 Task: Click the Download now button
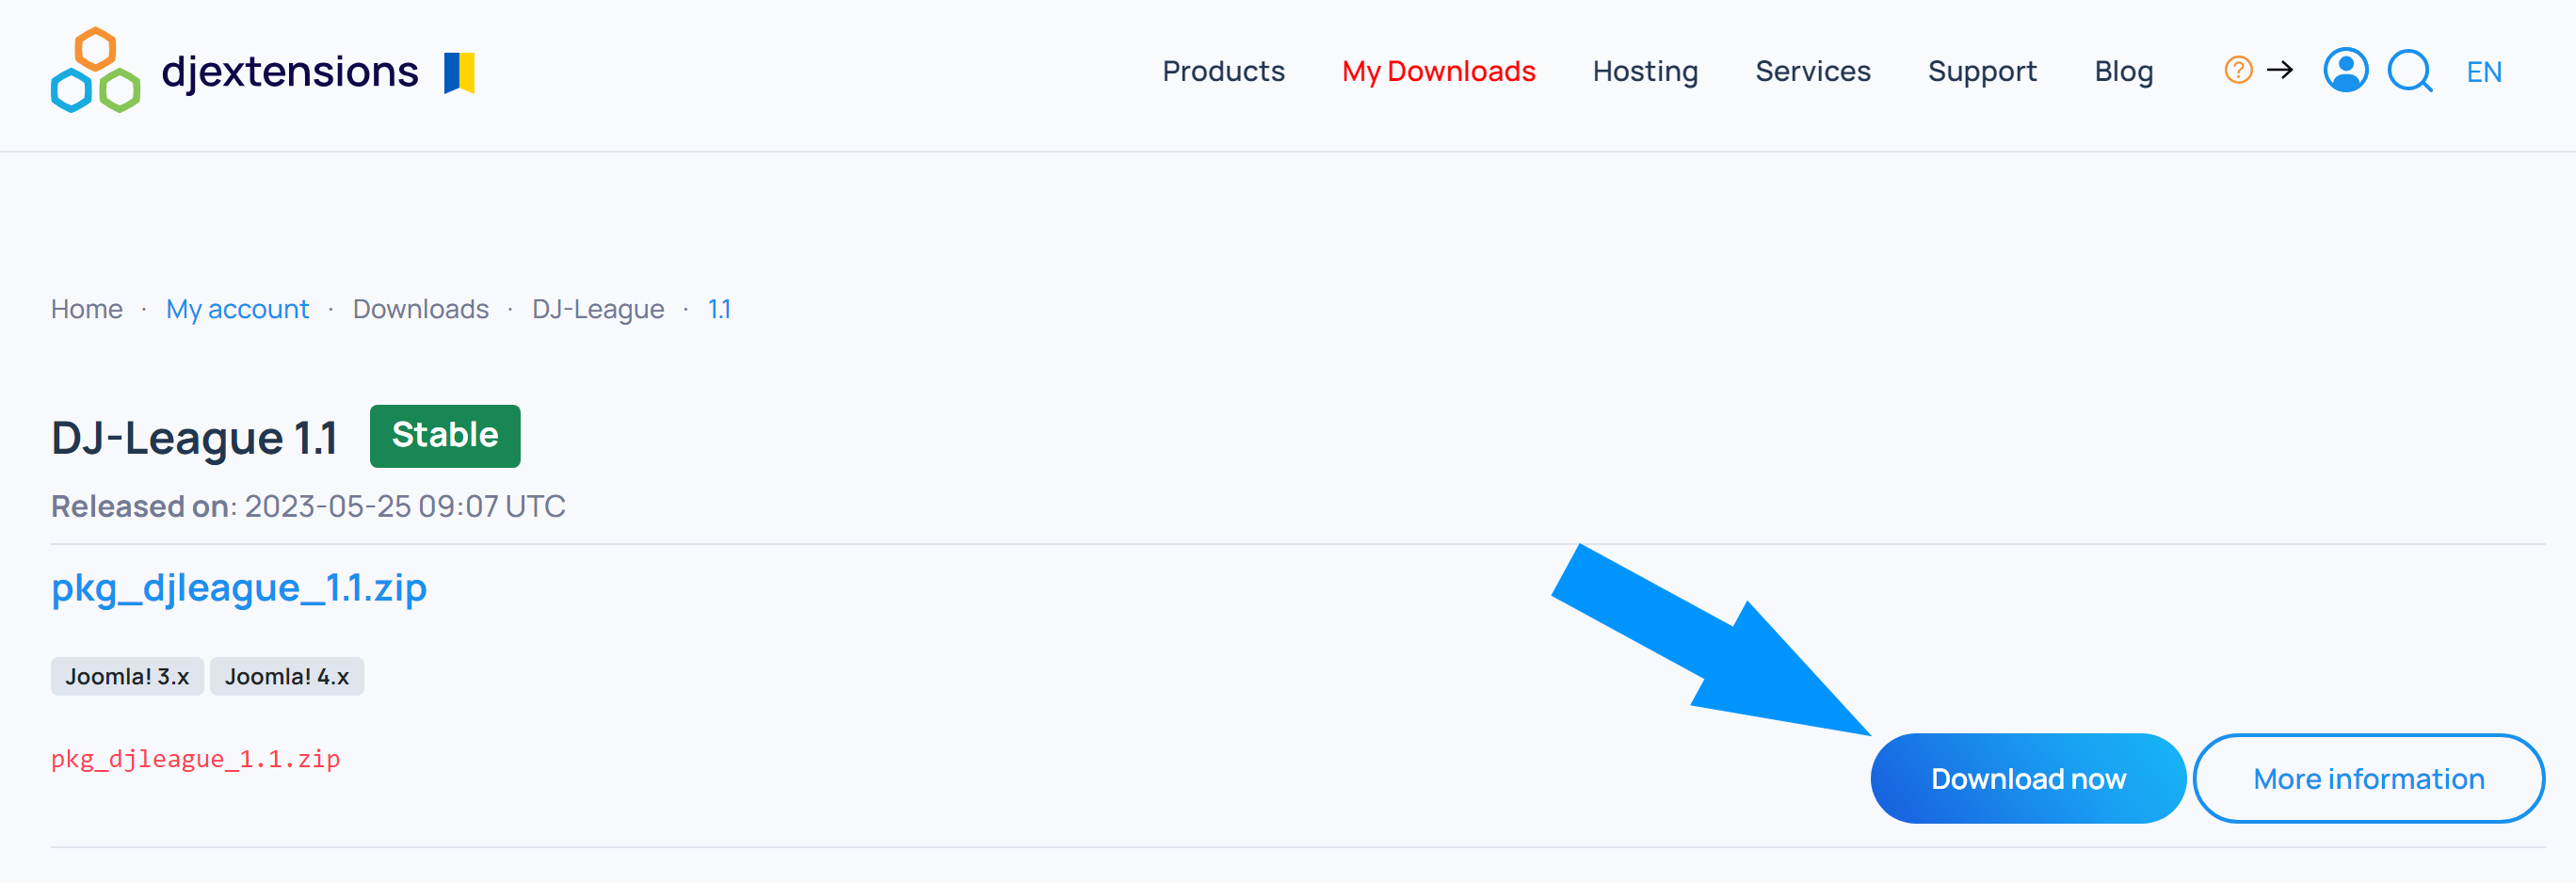[x=2027, y=779]
